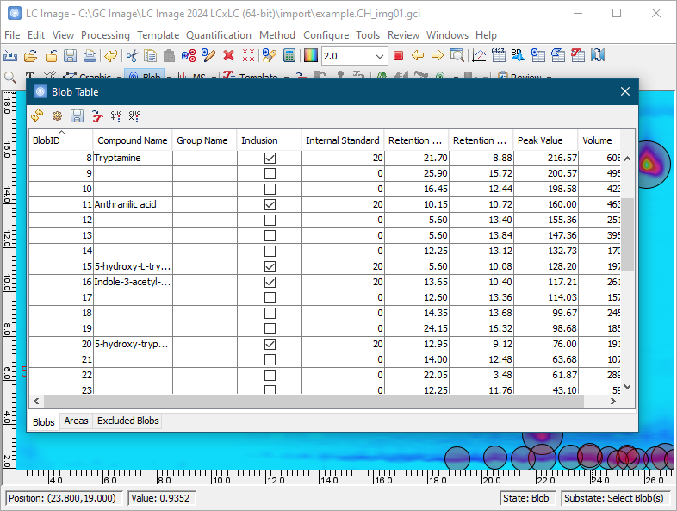677x511 pixels.
Task: Open the Quantification menu
Action: (219, 35)
